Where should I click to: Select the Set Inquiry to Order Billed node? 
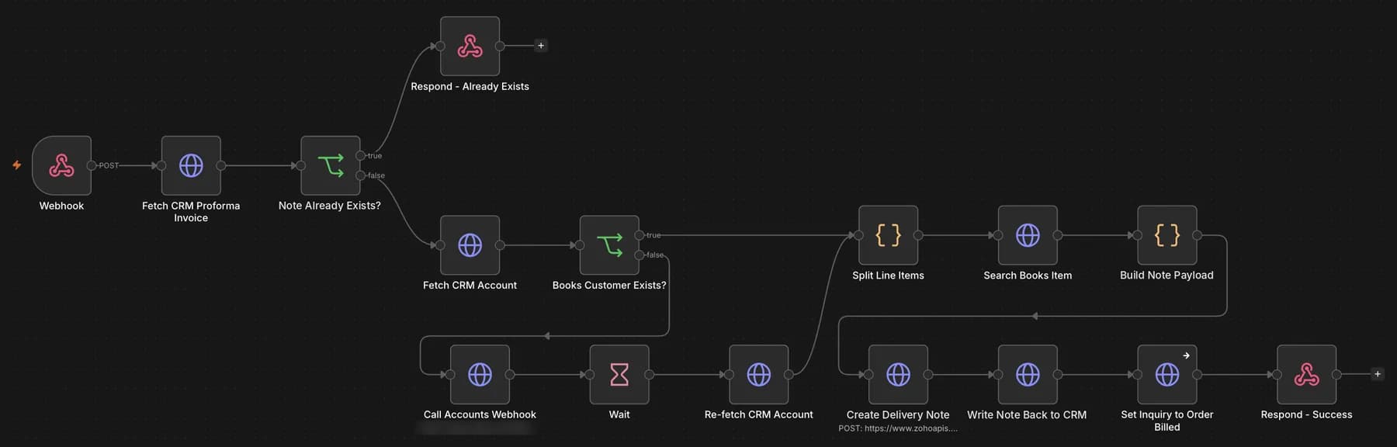(x=1166, y=375)
